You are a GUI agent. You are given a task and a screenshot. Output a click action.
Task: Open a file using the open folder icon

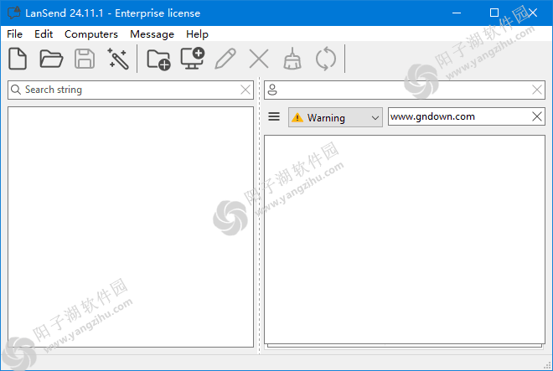[x=51, y=59]
